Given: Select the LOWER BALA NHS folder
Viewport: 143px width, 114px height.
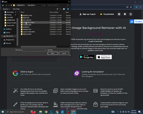Looking at the screenshot, I should (x=28, y=22).
